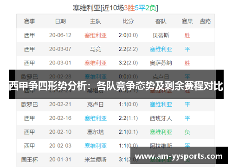Viewport: 232px width, 168px height.
Task: Click away team 塞维利亚 in 20-03-07 row
Action: click(x=161, y=49)
